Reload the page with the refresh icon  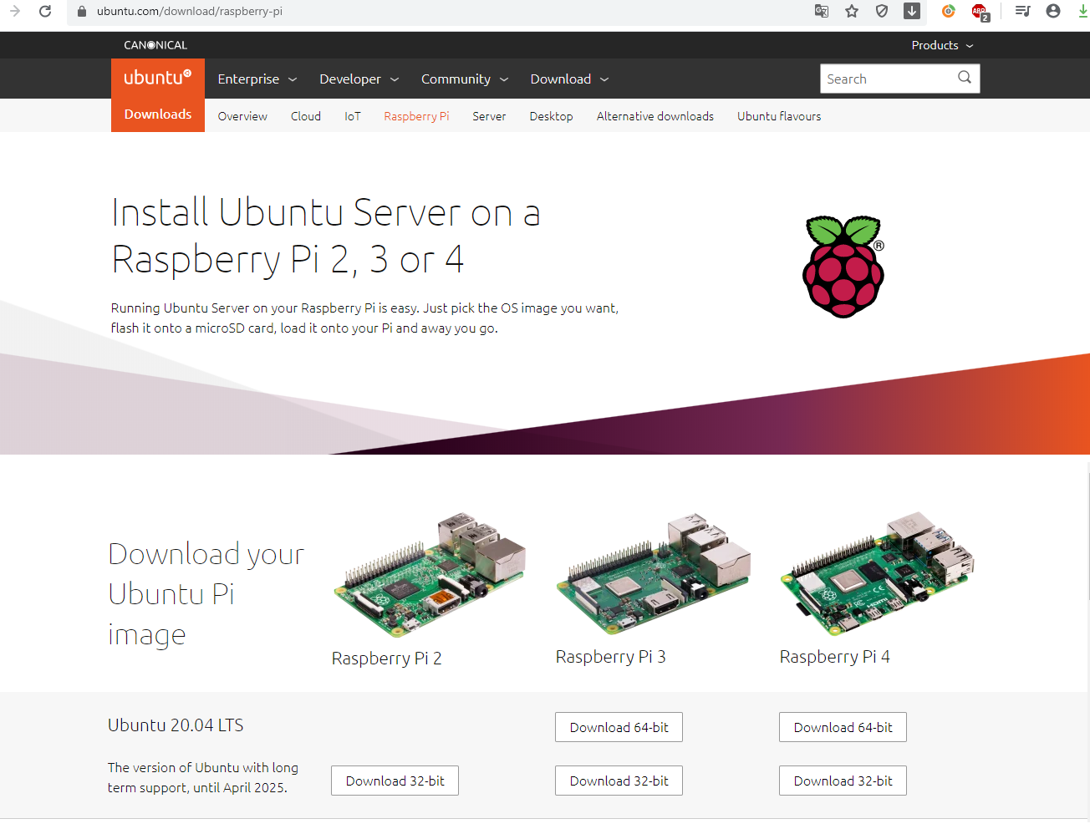point(45,11)
